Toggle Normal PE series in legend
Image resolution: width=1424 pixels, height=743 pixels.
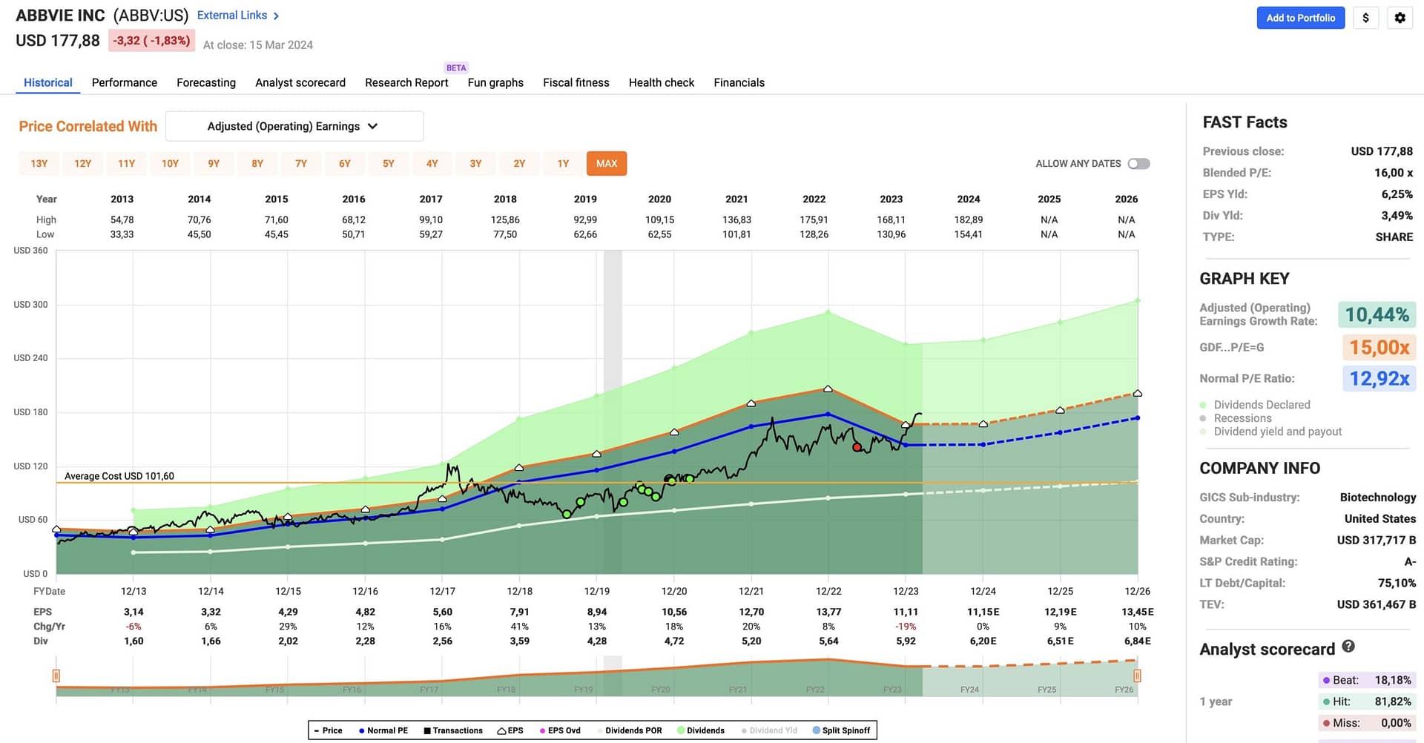[383, 730]
